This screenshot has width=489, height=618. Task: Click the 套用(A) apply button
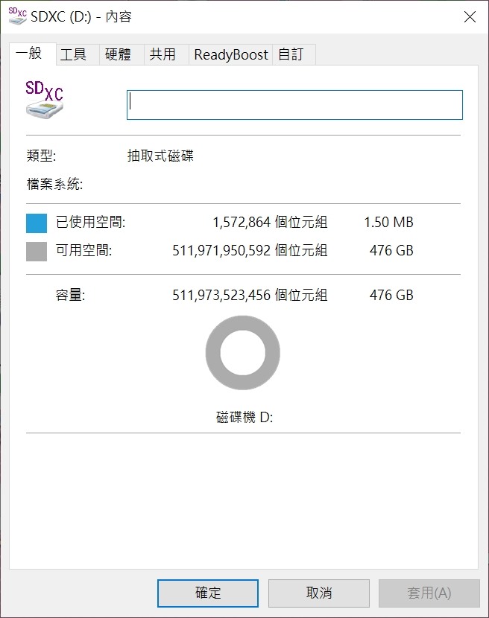(429, 593)
